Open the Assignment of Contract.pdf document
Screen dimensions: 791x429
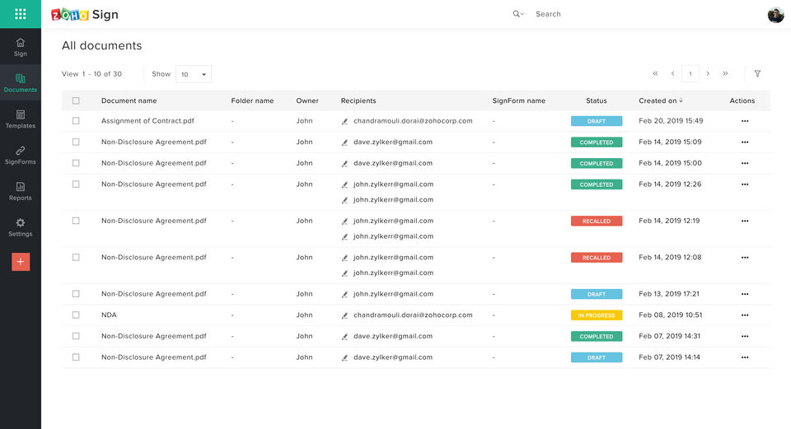click(147, 121)
